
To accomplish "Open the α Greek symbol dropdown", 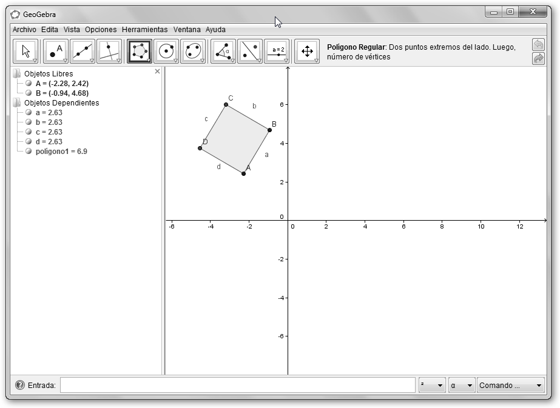I will tap(461, 385).
